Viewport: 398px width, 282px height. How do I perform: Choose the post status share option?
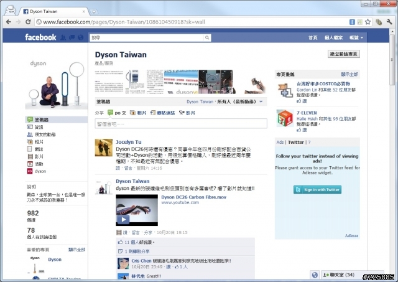click(x=117, y=113)
